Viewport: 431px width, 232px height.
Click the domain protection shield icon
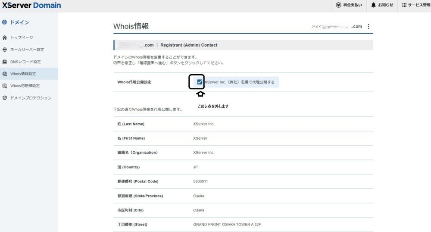5,98
